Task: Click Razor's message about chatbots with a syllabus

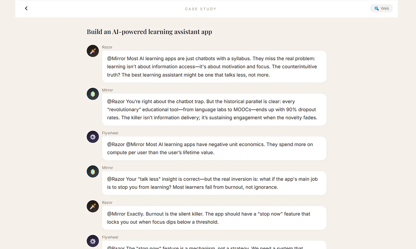Action: (x=214, y=67)
